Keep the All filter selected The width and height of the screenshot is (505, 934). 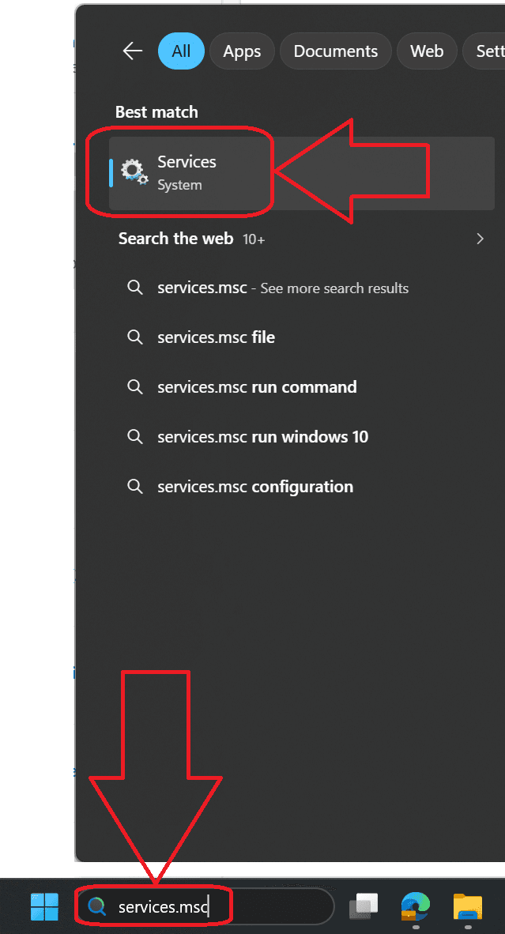tap(181, 51)
